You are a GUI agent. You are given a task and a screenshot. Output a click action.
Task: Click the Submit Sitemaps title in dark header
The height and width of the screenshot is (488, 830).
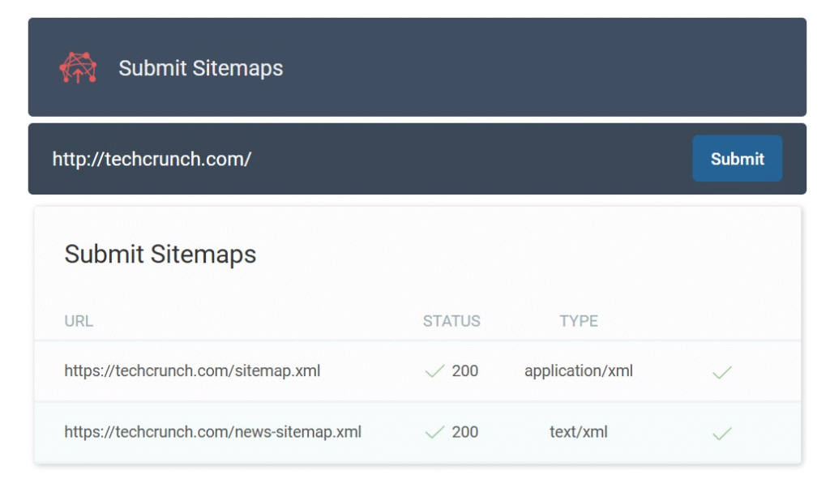coord(201,68)
